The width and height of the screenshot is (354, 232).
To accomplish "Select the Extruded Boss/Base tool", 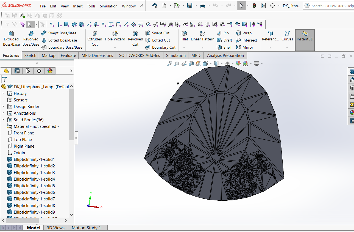I will click(x=11, y=38).
